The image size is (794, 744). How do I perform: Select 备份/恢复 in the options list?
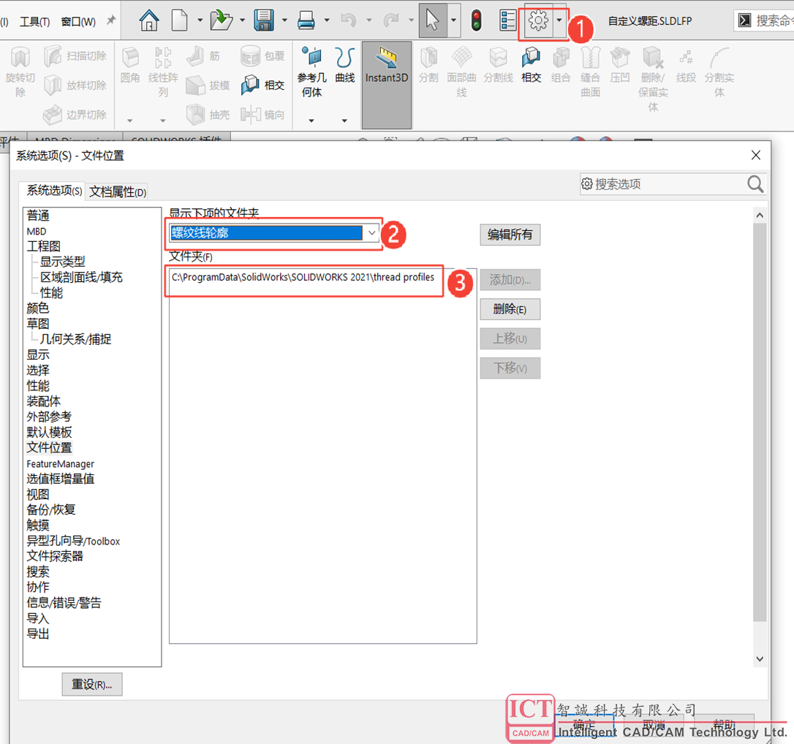(x=50, y=509)
